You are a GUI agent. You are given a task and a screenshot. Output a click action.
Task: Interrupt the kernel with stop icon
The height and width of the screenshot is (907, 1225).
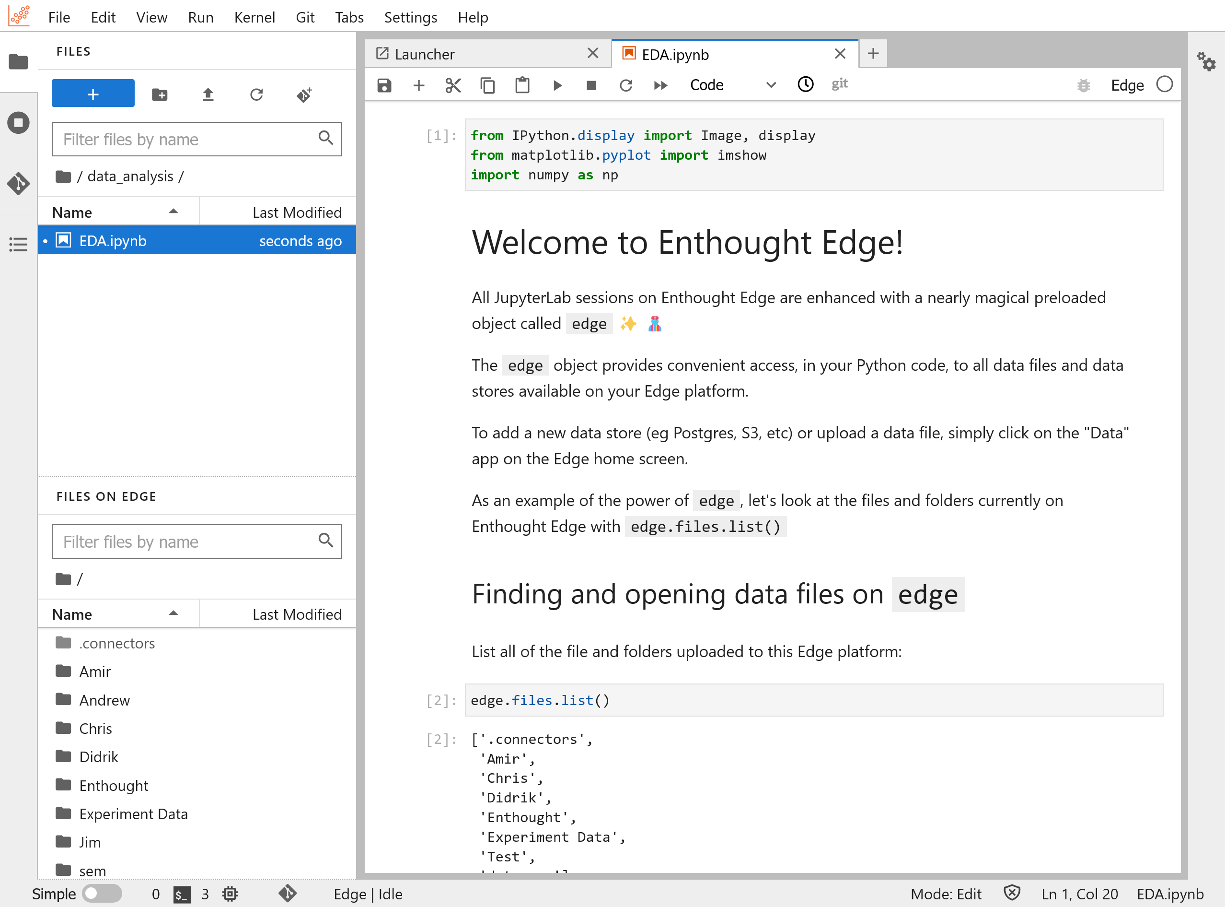point(591,85)
